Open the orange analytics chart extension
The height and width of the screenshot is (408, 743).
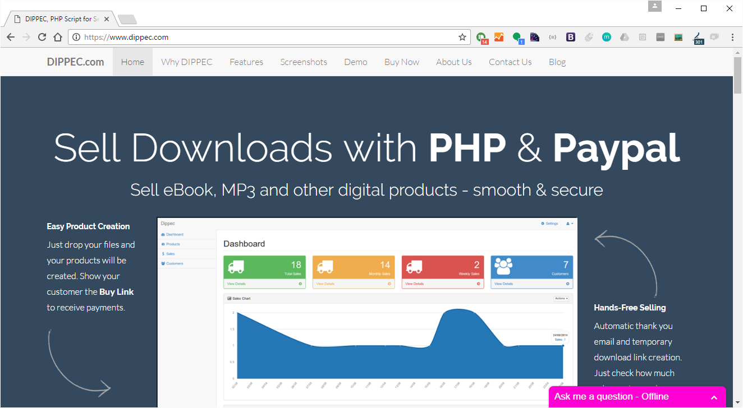pyautogui.click(x=499, y=37)
